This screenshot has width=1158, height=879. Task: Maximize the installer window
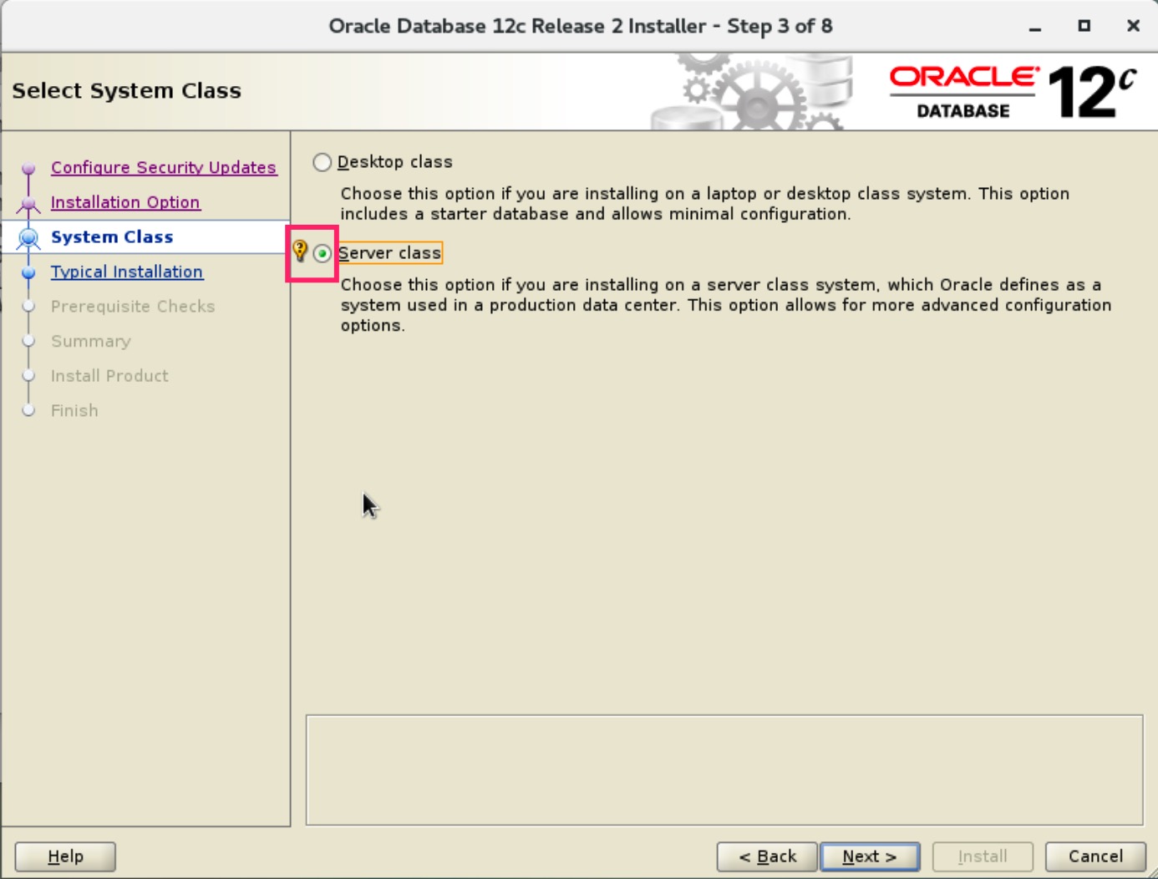click(x=1084, y=26)
